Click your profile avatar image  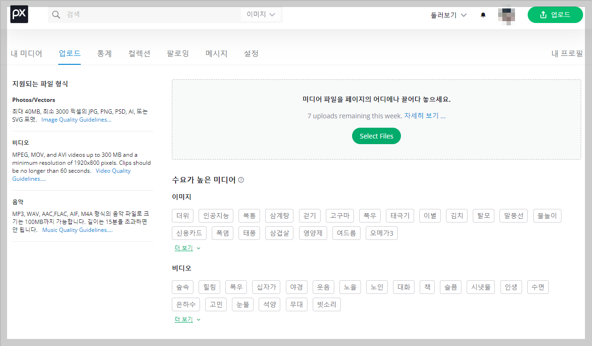pyautogui.click(x=506, y=15)
